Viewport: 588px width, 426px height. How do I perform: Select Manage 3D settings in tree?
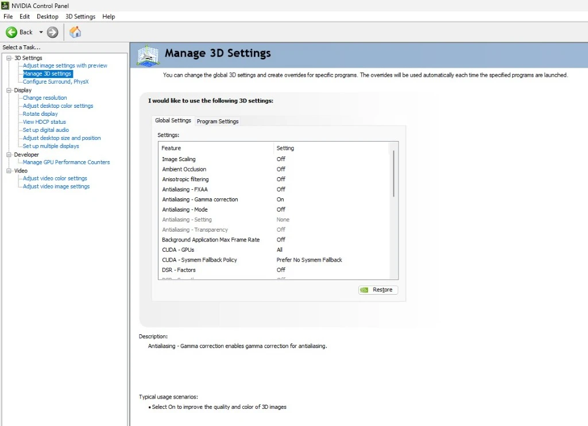point(47,74)
